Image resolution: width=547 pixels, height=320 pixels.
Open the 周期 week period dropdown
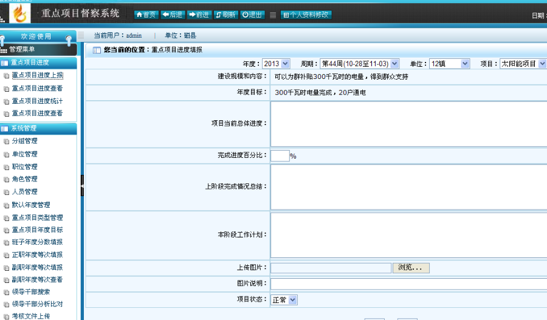[x=359, y=64]
